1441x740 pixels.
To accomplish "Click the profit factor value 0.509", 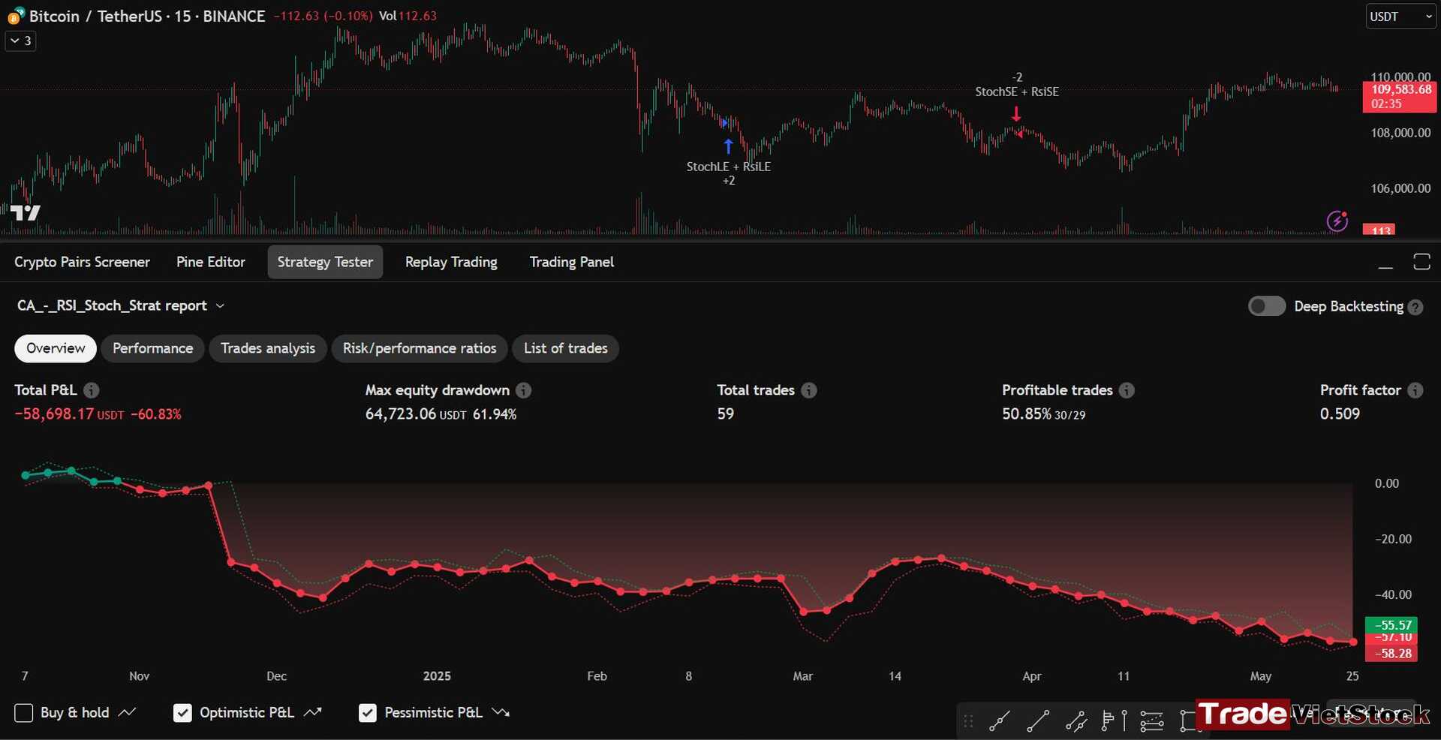I will 1340,414.
